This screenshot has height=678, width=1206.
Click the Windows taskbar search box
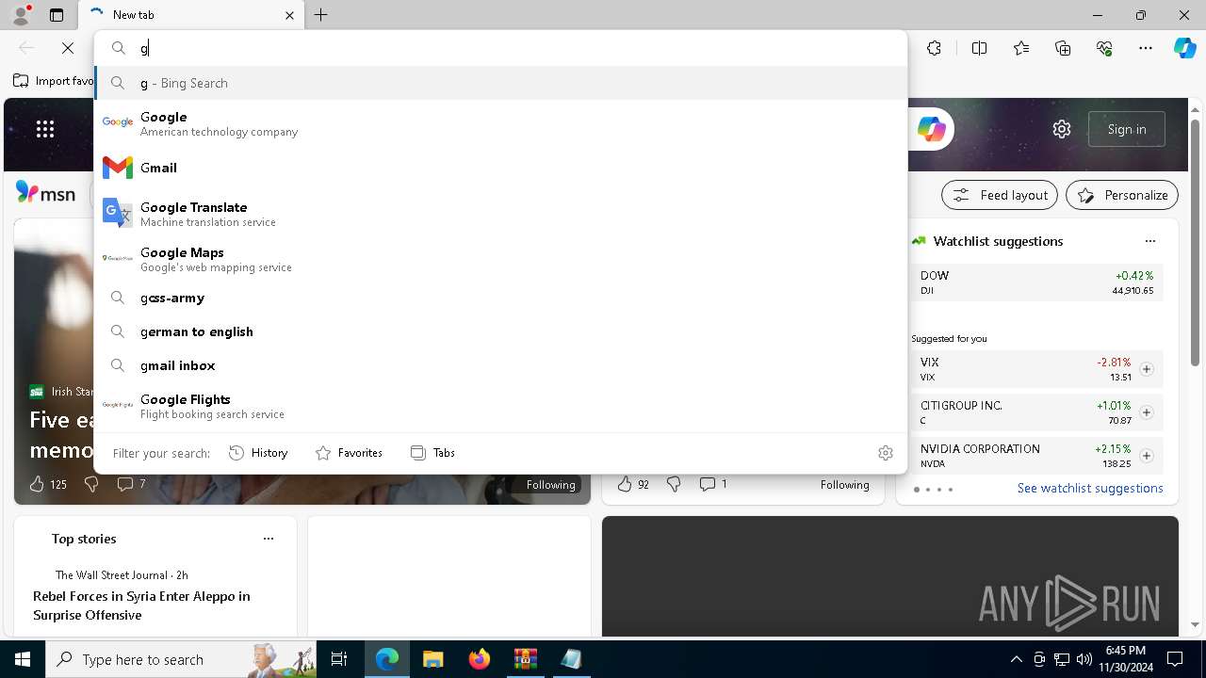[x=182, y=659]
